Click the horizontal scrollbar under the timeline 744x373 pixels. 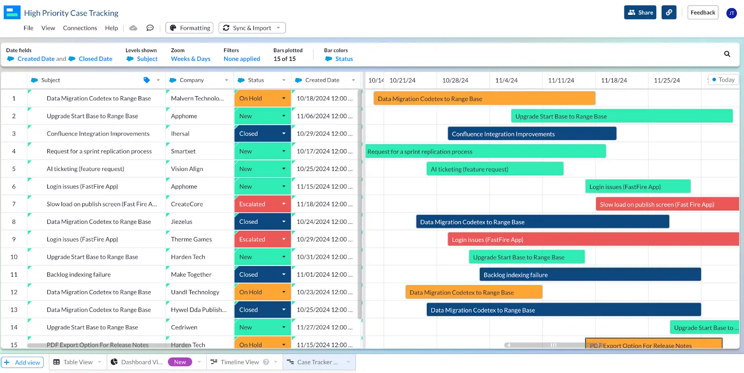click(553, 345)
